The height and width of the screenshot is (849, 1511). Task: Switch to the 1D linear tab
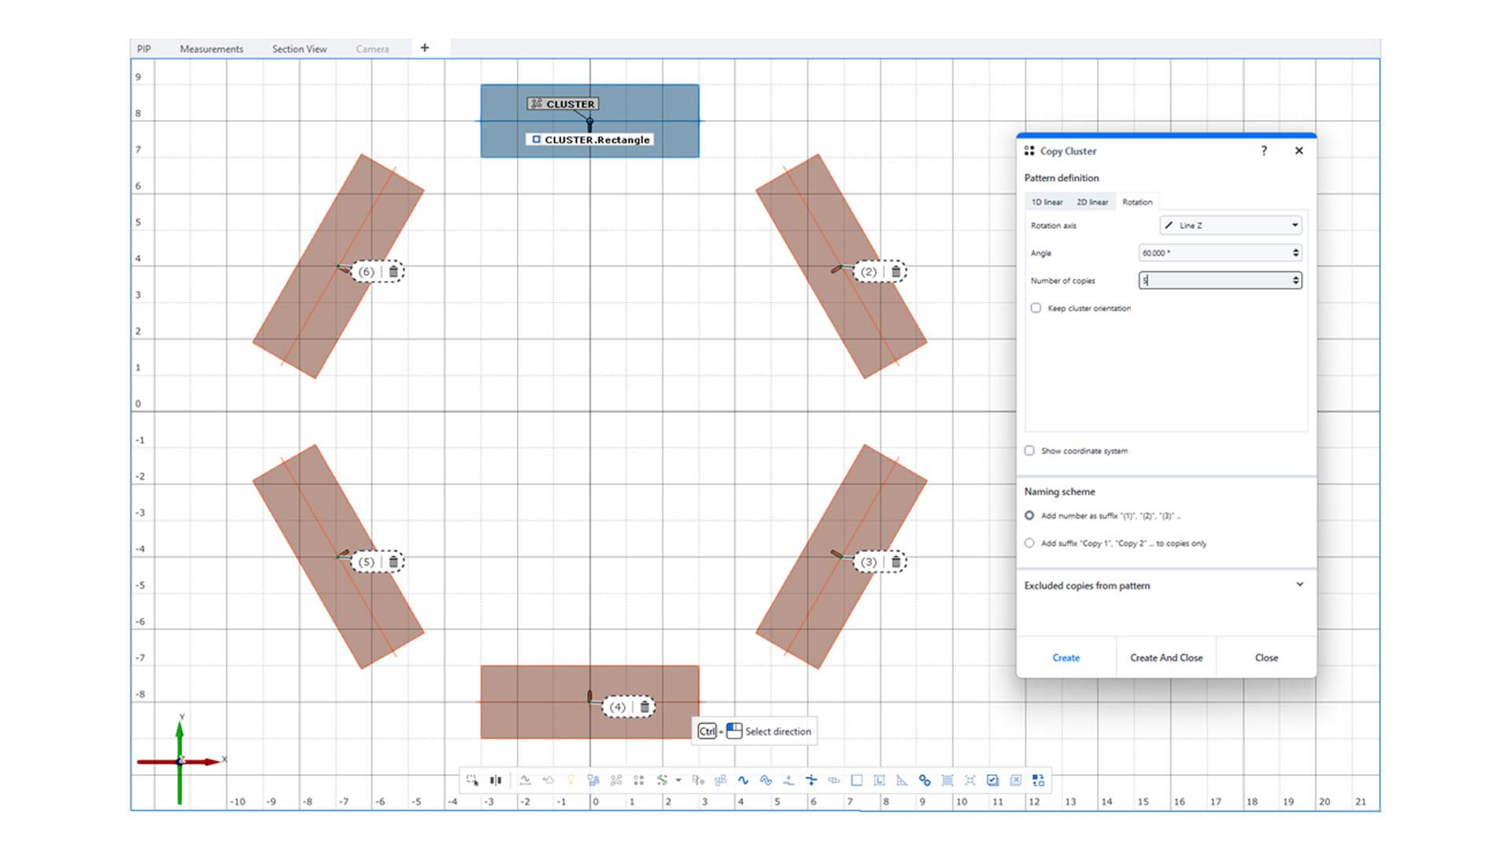point(1047,202)
